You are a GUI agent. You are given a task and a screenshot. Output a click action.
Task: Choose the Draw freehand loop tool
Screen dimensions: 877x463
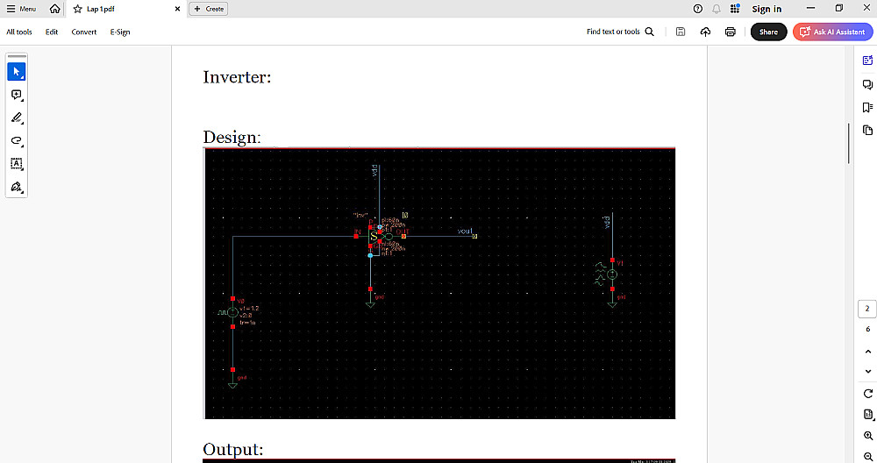click(16, 140)
